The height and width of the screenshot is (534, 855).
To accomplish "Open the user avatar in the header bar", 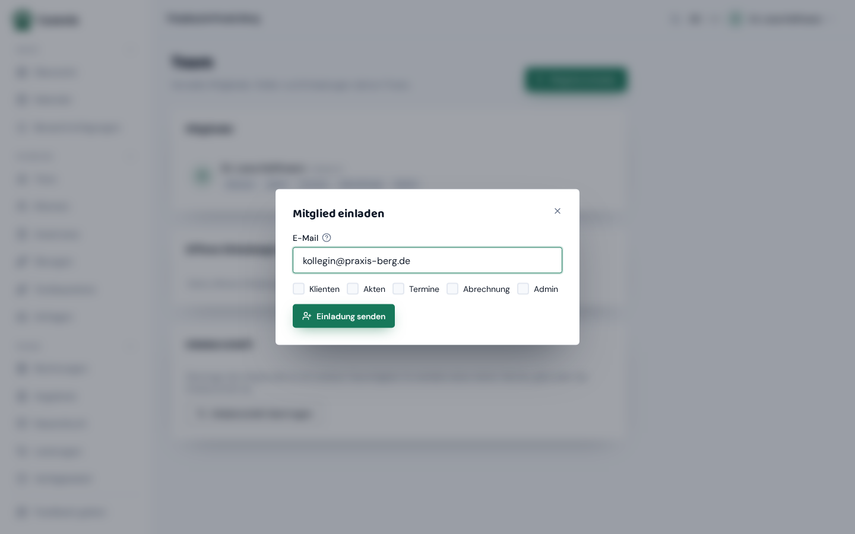I will pyautogui.click(x=736, y=19).
